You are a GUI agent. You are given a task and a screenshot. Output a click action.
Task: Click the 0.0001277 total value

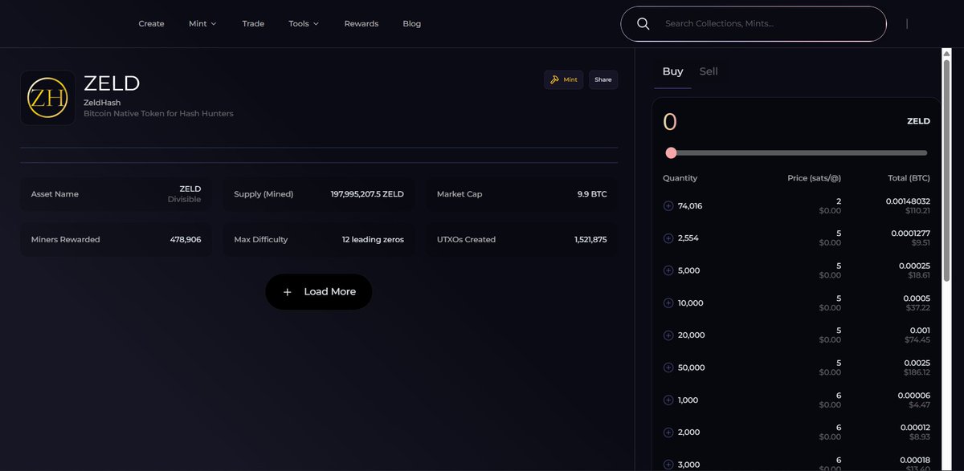911,233
